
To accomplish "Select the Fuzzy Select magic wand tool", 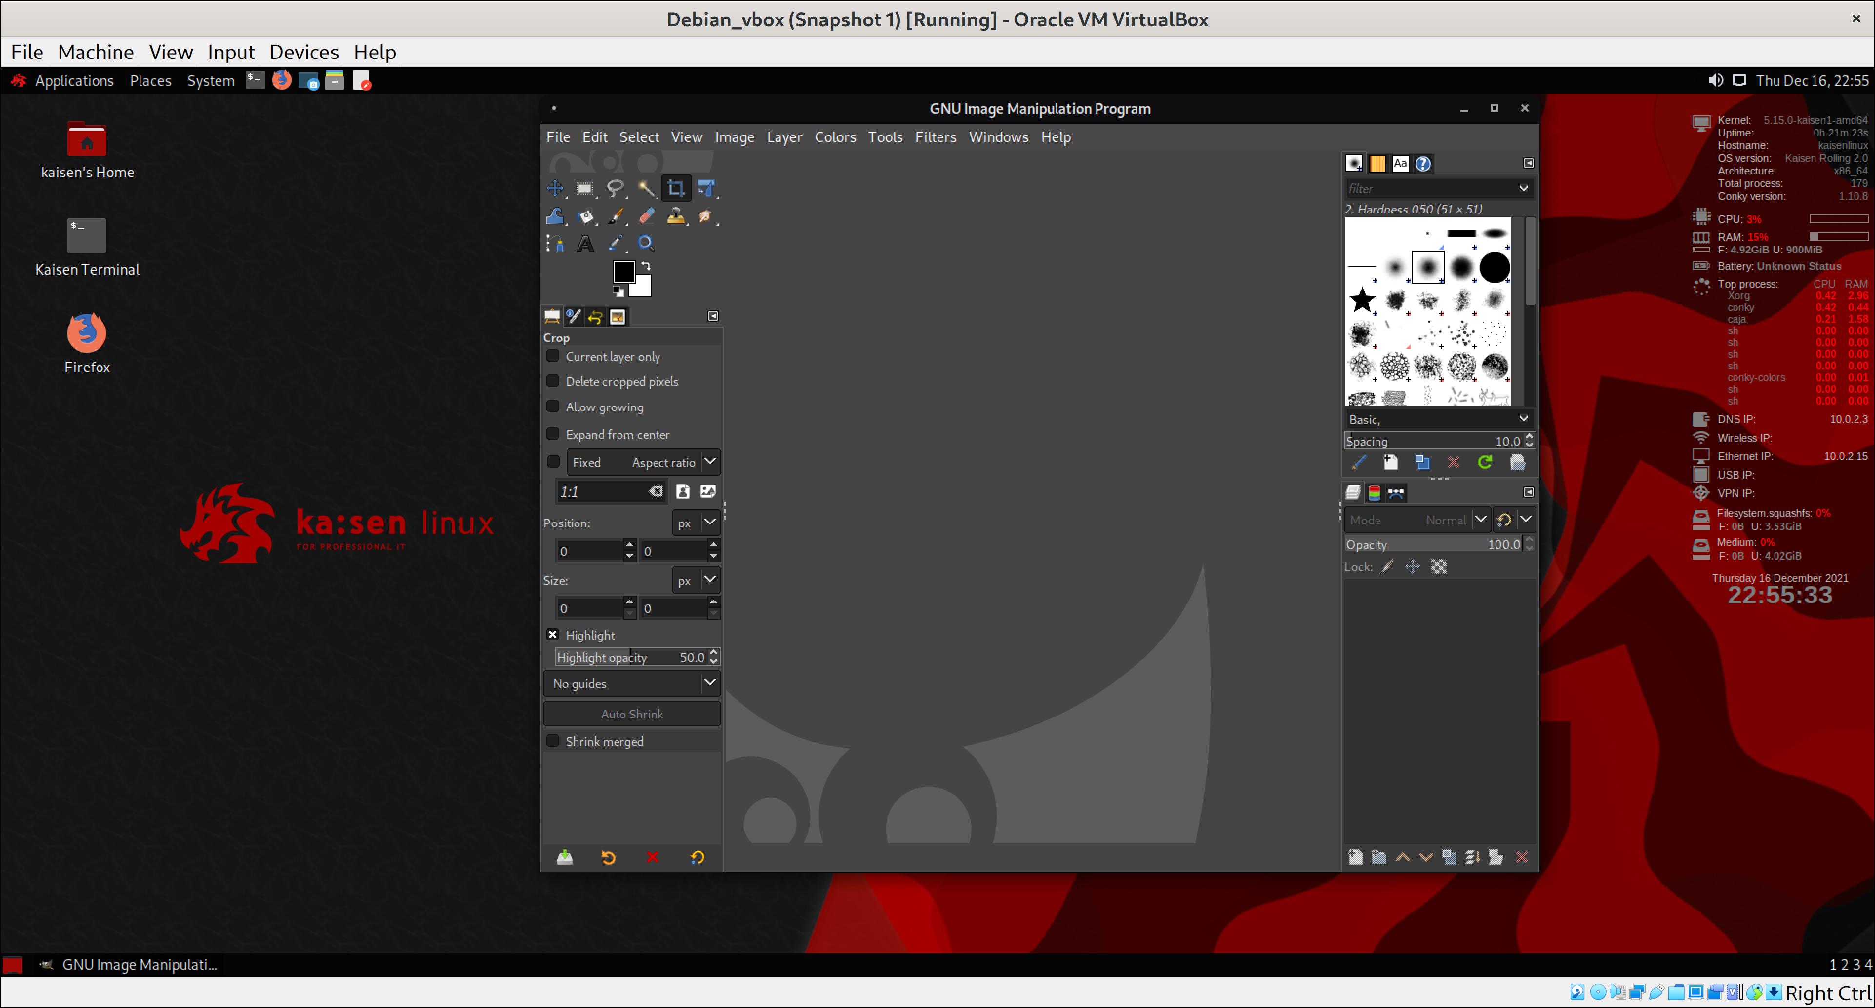I will pos(646,188).
